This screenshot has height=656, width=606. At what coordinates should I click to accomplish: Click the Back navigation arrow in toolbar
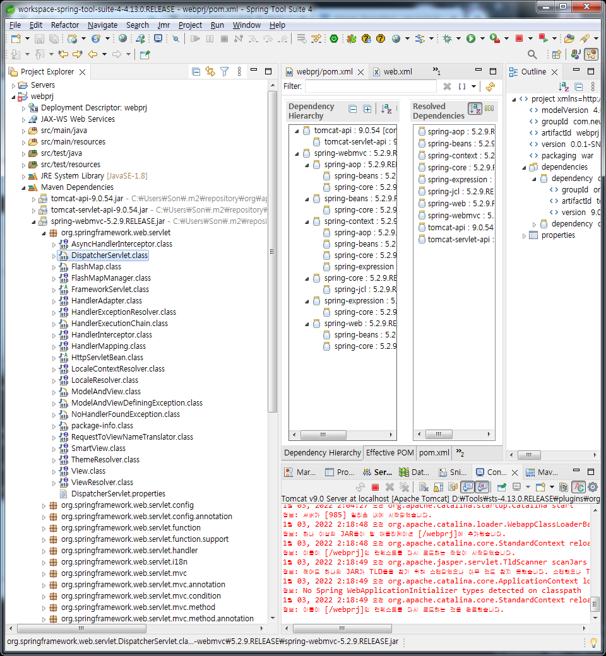coord(93,54)
